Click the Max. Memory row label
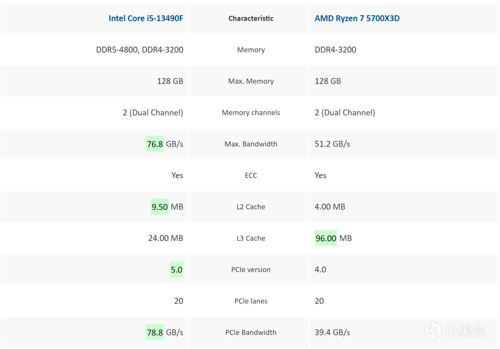This screenshot has height=349, width=500. tap(251, 81)
